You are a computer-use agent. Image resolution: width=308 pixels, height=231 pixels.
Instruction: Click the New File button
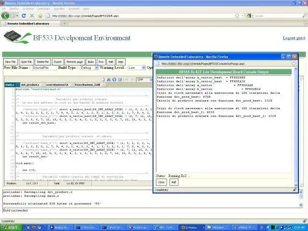pos(11,62)
